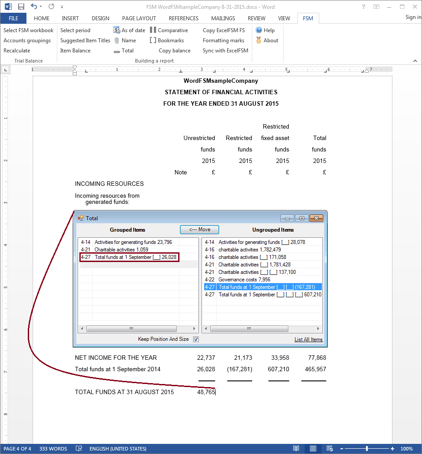Click List All Items link
This screenshot has width=422, height=454.
(309, 340)
